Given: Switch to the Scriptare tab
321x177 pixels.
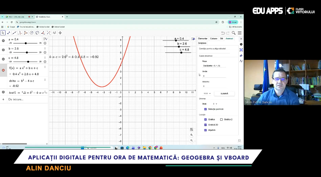Looking at the screenshot, I should click(x=202, y=43).
